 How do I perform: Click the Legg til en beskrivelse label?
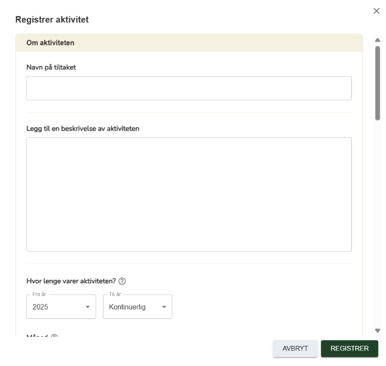83,128
